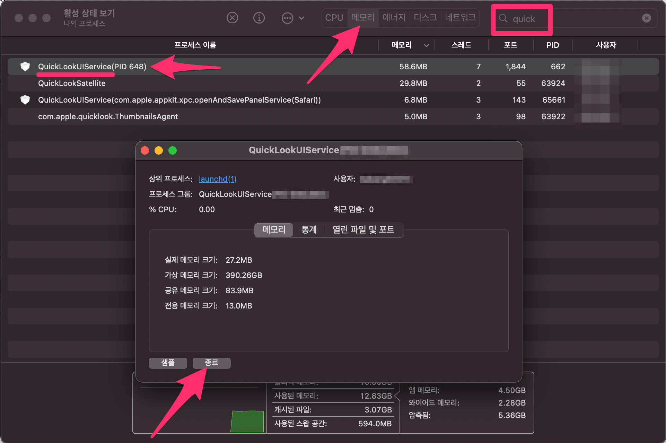Screen dimensions: 666x443
Task: Click shield icon beside Safari QuickLookUIService row
Action: click(x=25, y=100)
